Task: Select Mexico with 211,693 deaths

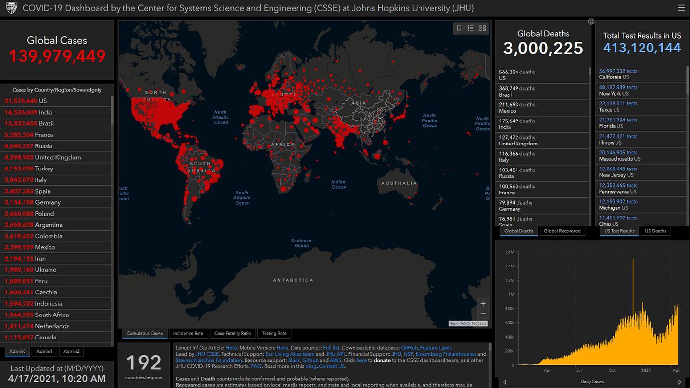Action: pos(542,108)
